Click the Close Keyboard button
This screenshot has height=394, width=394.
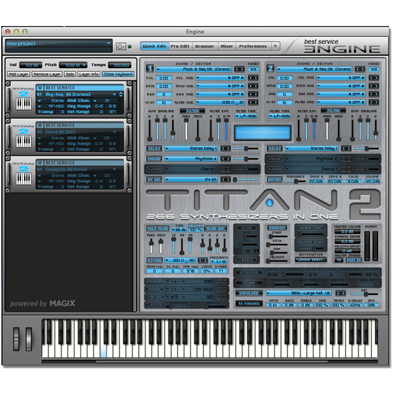point(118,74)
